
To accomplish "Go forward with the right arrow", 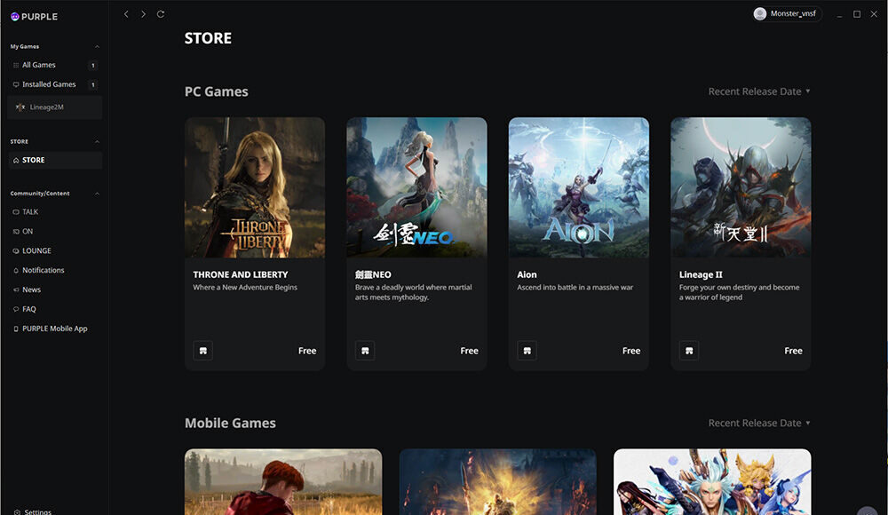I will 143,14.
